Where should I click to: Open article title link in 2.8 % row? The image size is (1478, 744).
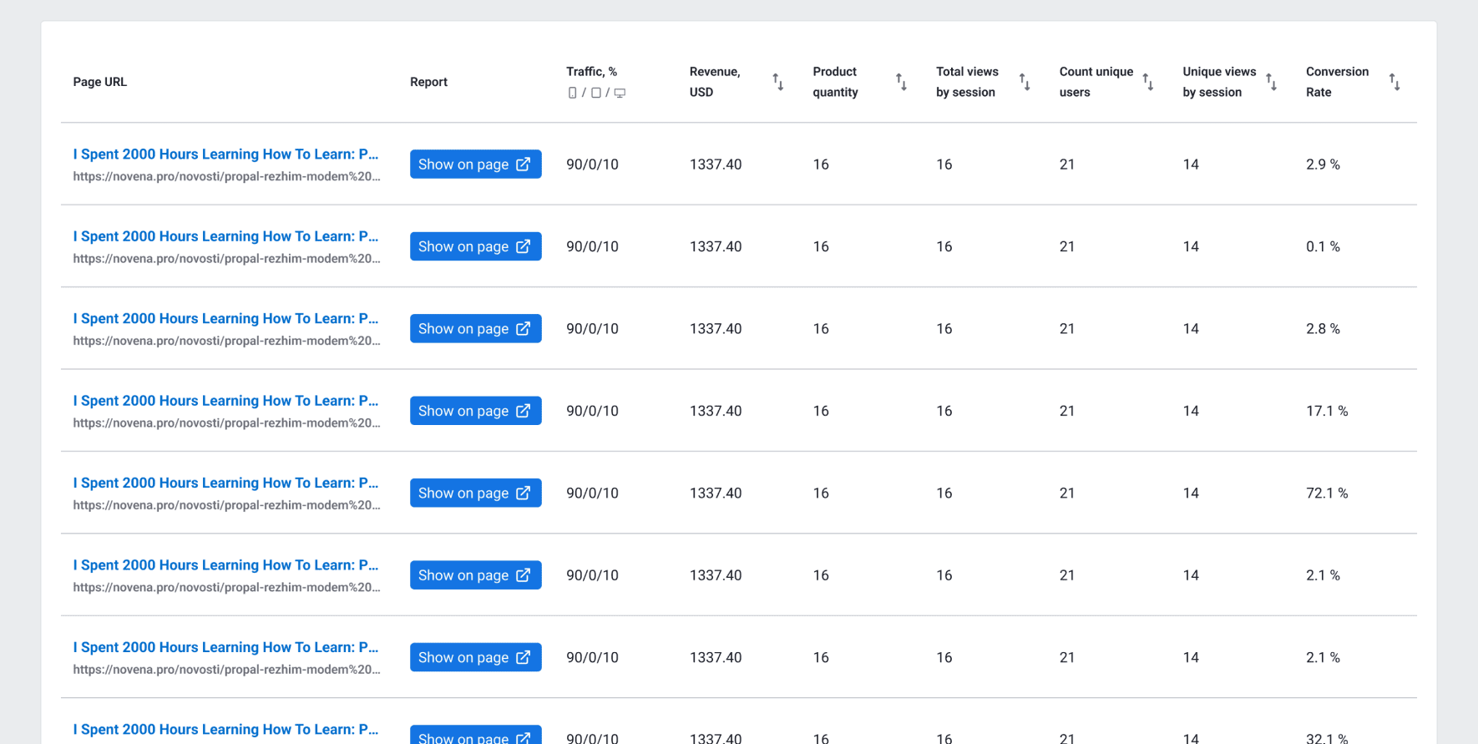[225, 318]
